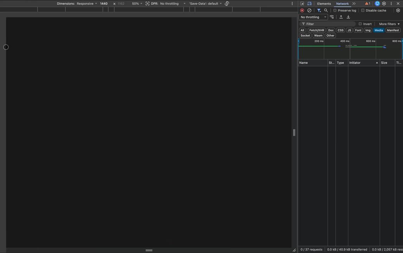Toggle the network filter funnel icon
The width and height of the screenshot is (403, 253).
[x=319, y=11]
